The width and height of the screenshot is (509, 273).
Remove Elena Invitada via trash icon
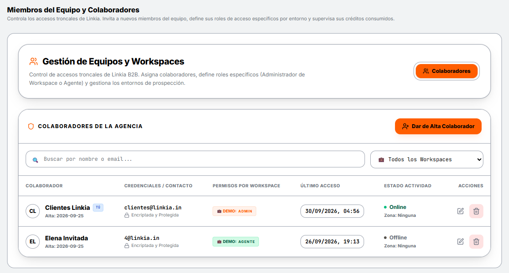tap(476, 242)
